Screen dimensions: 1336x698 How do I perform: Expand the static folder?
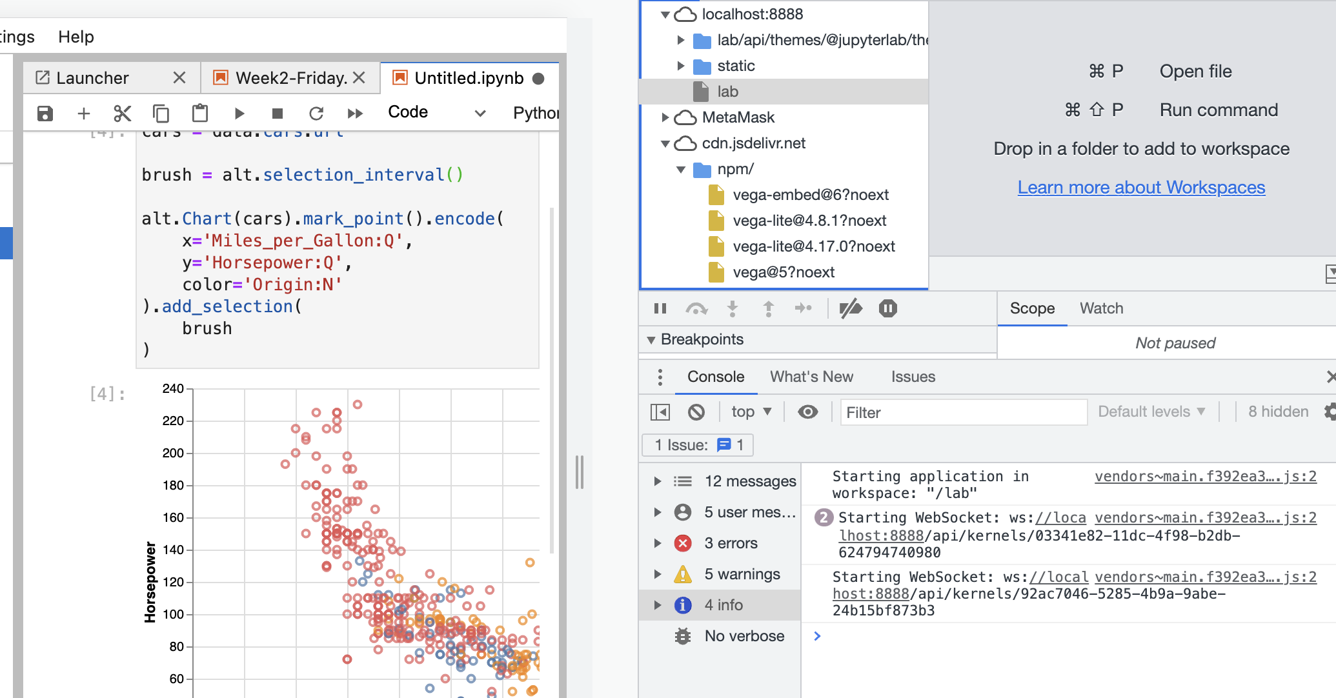[682, 65]
